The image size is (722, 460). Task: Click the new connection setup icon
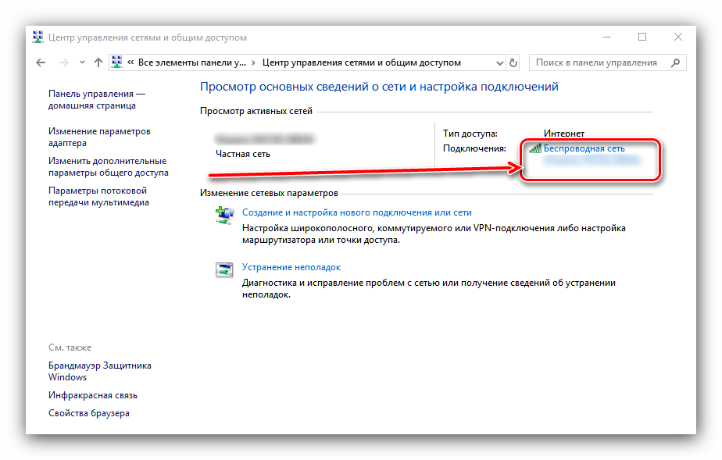(224, 215)
